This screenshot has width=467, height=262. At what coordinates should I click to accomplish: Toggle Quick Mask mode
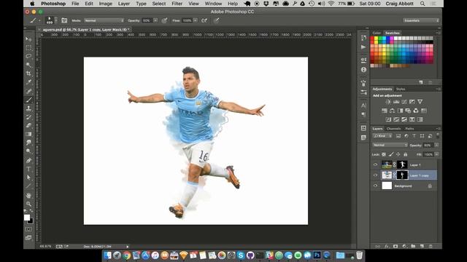[28, 229]
